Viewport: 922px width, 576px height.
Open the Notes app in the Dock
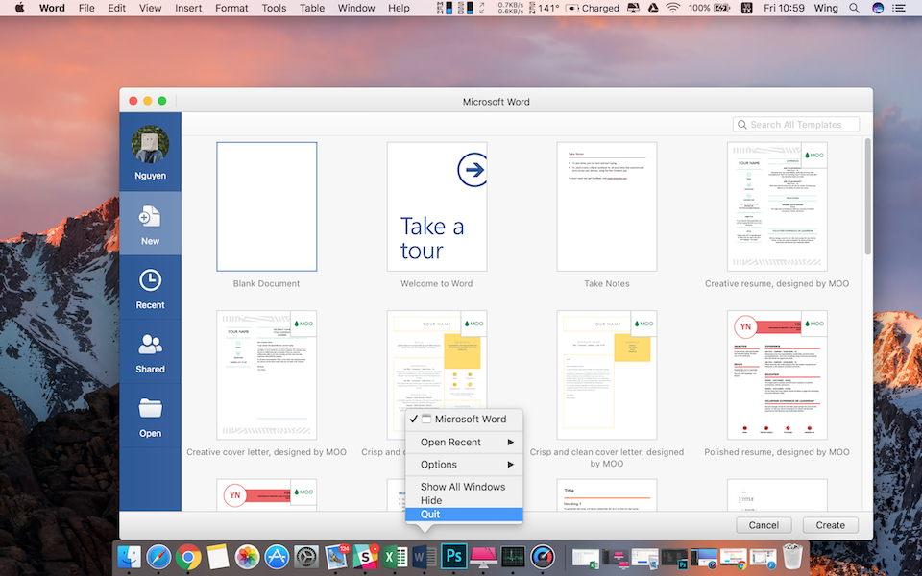pos(217,556)
